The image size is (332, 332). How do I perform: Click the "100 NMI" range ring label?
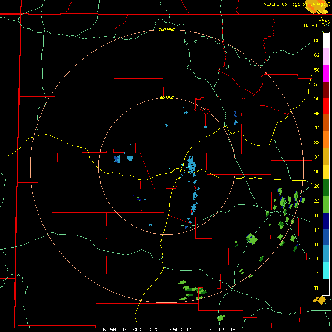click(x=167, y=30)
